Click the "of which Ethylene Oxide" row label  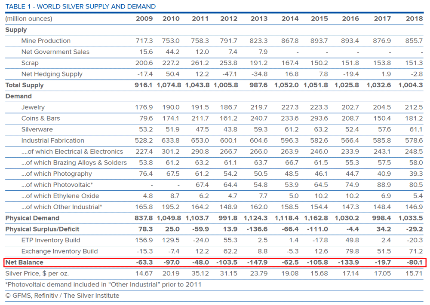[x=60, y=196]
